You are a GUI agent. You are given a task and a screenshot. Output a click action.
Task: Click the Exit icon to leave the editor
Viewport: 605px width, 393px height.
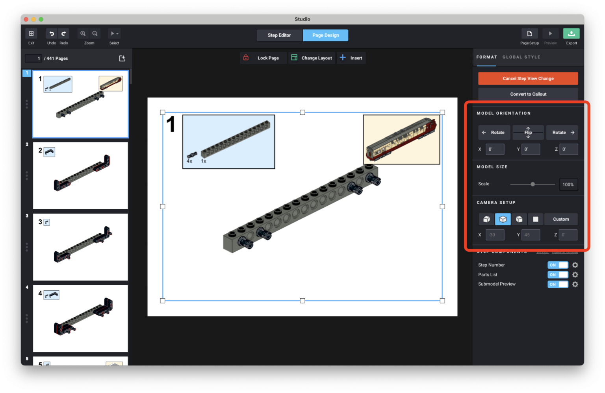tap(31, 33)
